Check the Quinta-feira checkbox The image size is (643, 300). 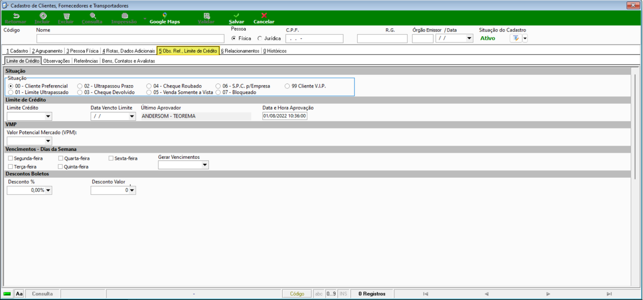pos(60,166)
